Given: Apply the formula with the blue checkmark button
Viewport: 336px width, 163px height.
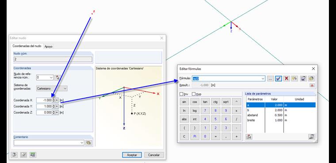Looking at the screenshot, I should 279,78.
